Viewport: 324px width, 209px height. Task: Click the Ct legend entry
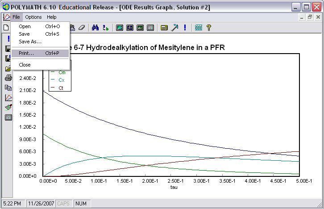[x=61, y=88]
